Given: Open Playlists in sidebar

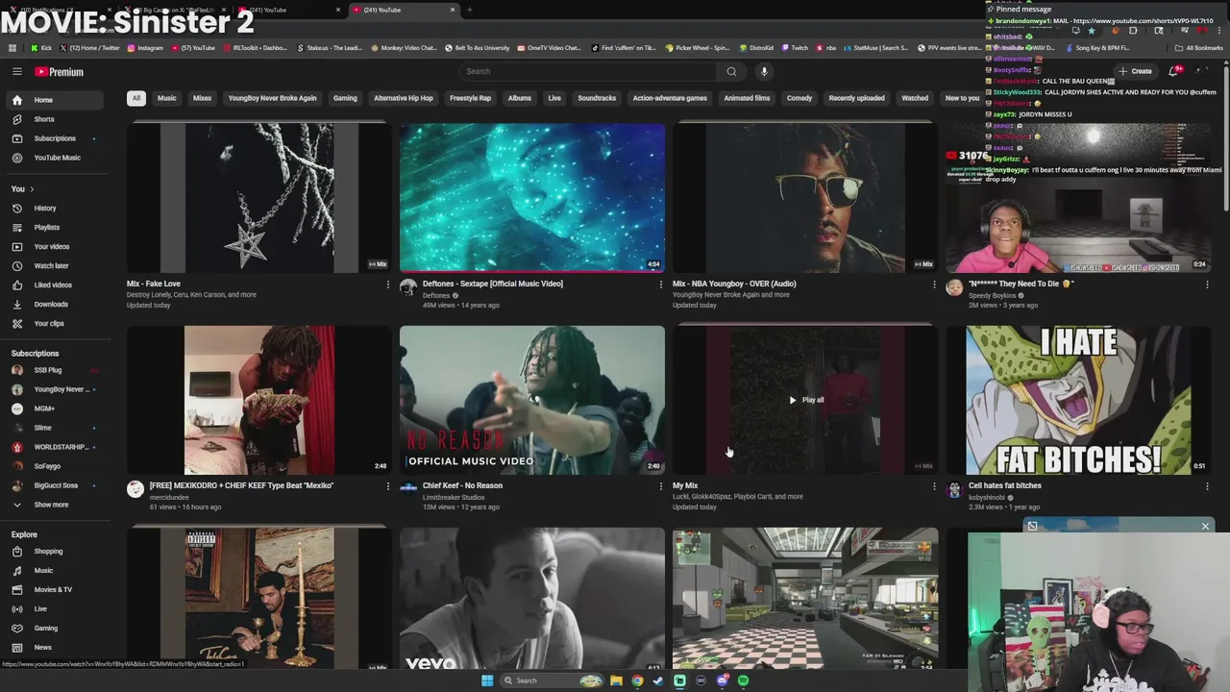Looking at the screenshot, I should pos(56,227).
